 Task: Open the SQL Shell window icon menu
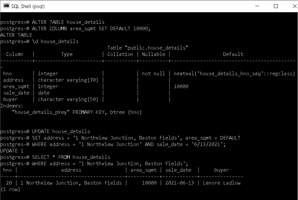pos(6,6)
